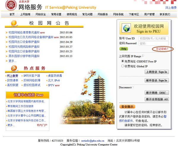Click 断开网络 DISC button

point(157,93)
